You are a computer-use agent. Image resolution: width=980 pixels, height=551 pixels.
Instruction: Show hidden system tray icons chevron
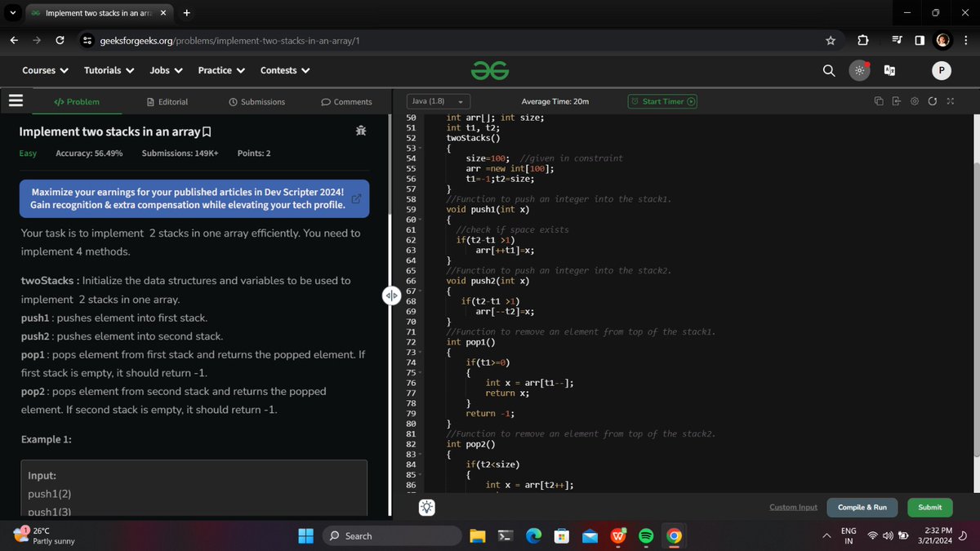[826, 535]
